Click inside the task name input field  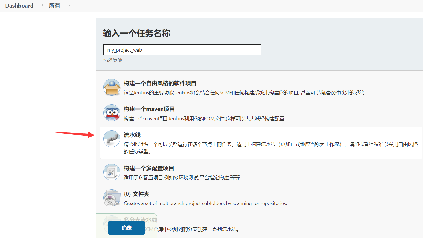pos(182,49)
